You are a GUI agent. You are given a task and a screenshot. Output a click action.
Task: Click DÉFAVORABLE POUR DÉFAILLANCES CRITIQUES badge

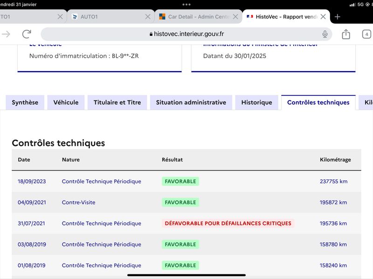[x=228, y=224]
